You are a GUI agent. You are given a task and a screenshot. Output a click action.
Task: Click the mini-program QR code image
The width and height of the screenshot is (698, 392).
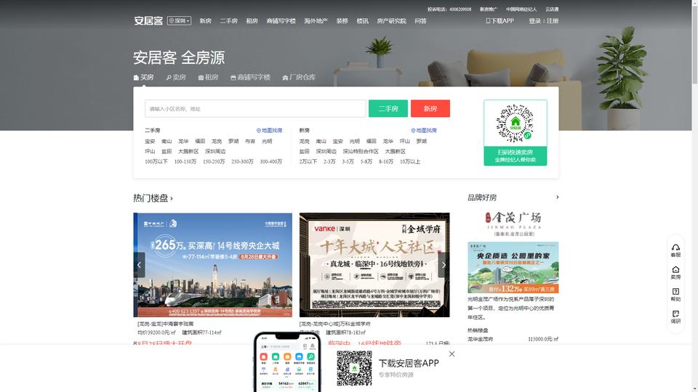[x=515, y=123]
